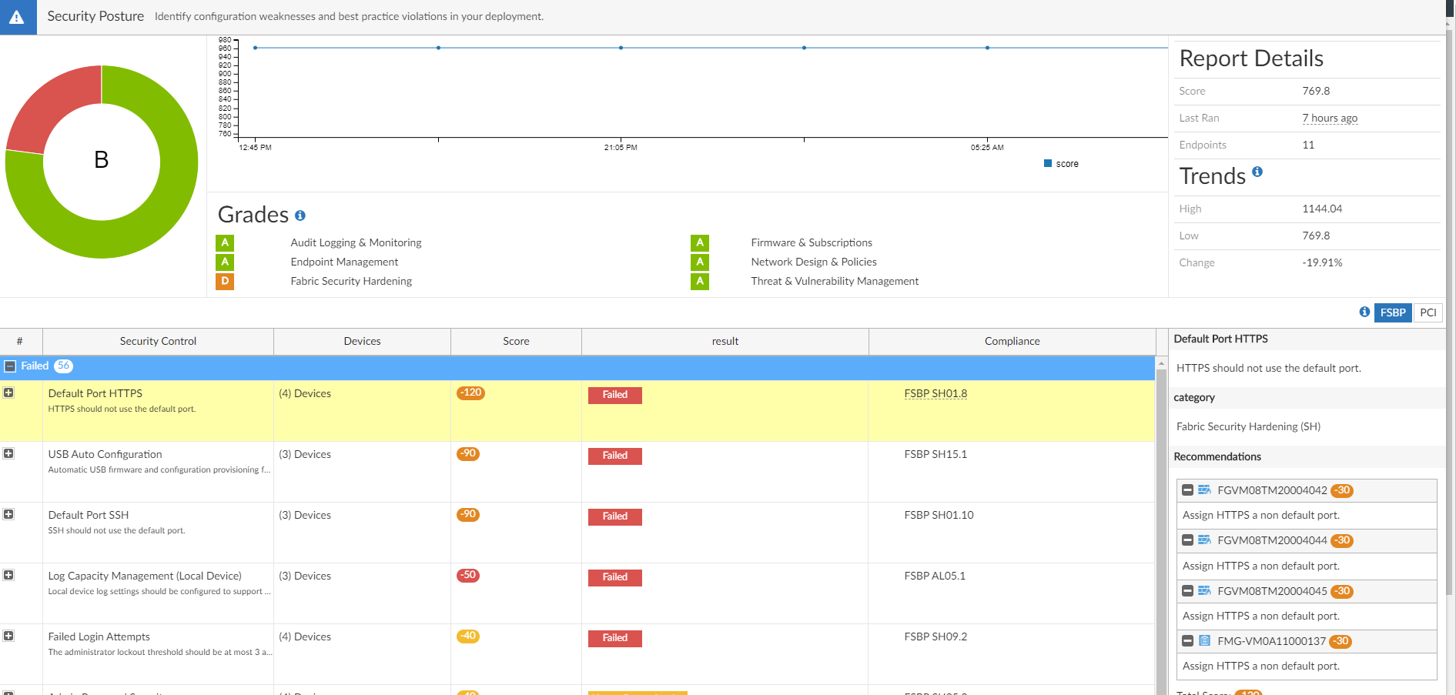
Task: Click the info icon beside Trends heading
Action: pyautogui.click(x=1257, y=172)
